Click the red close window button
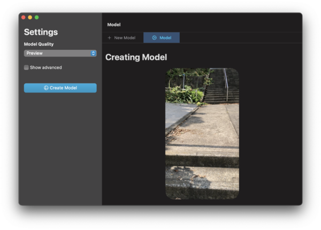 click(24, 18)
